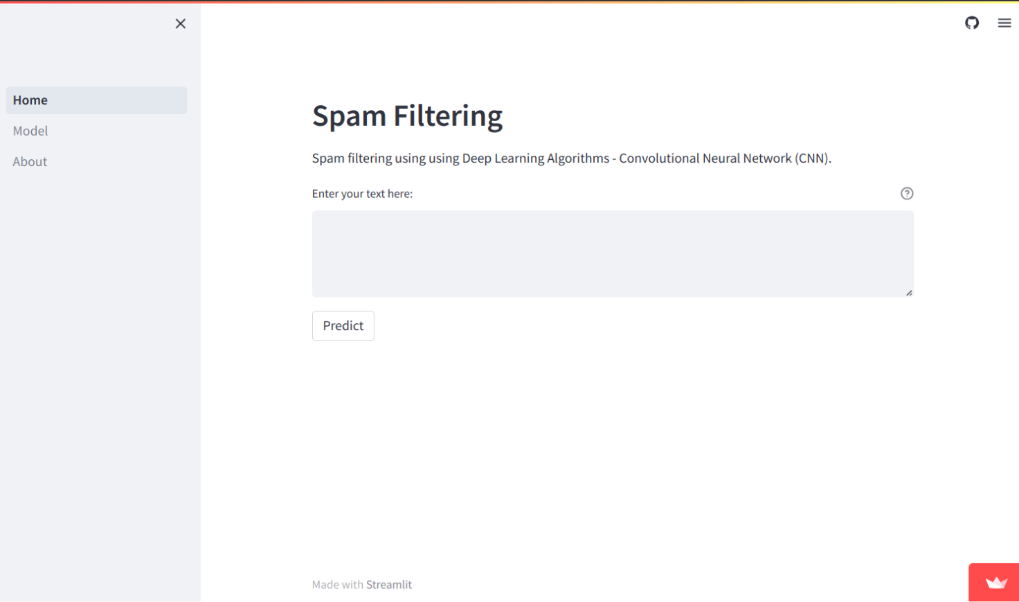Screen dimensions: 1019x602
Task: Open the GitHub repository icon
Action: click(x=973, y=23)
